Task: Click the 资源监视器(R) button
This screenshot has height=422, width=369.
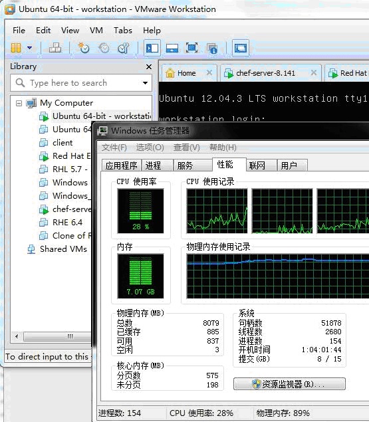Action: [289, 384]
